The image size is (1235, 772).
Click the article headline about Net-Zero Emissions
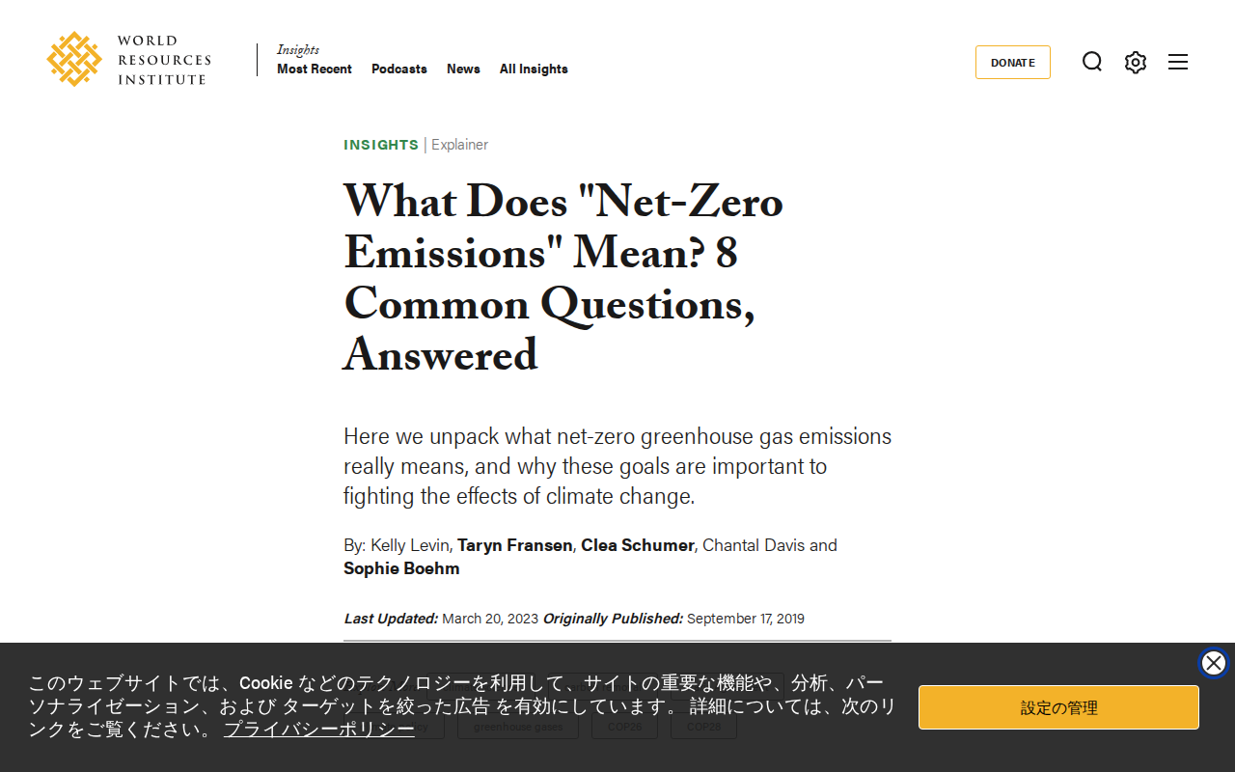coord(563,280)
